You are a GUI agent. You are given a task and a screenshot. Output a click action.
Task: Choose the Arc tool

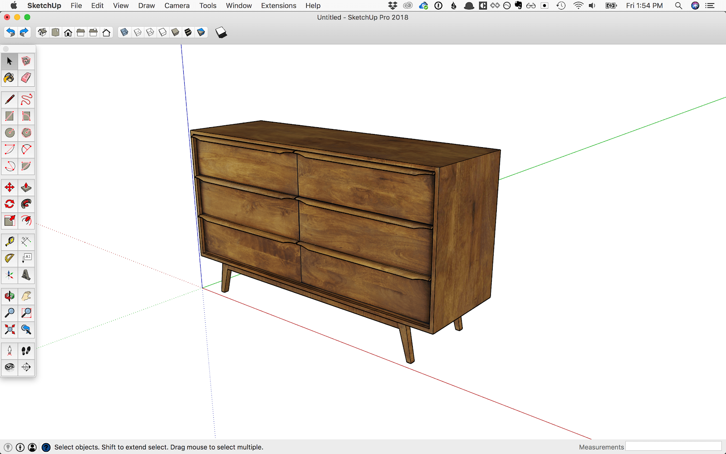pos(10,149)
